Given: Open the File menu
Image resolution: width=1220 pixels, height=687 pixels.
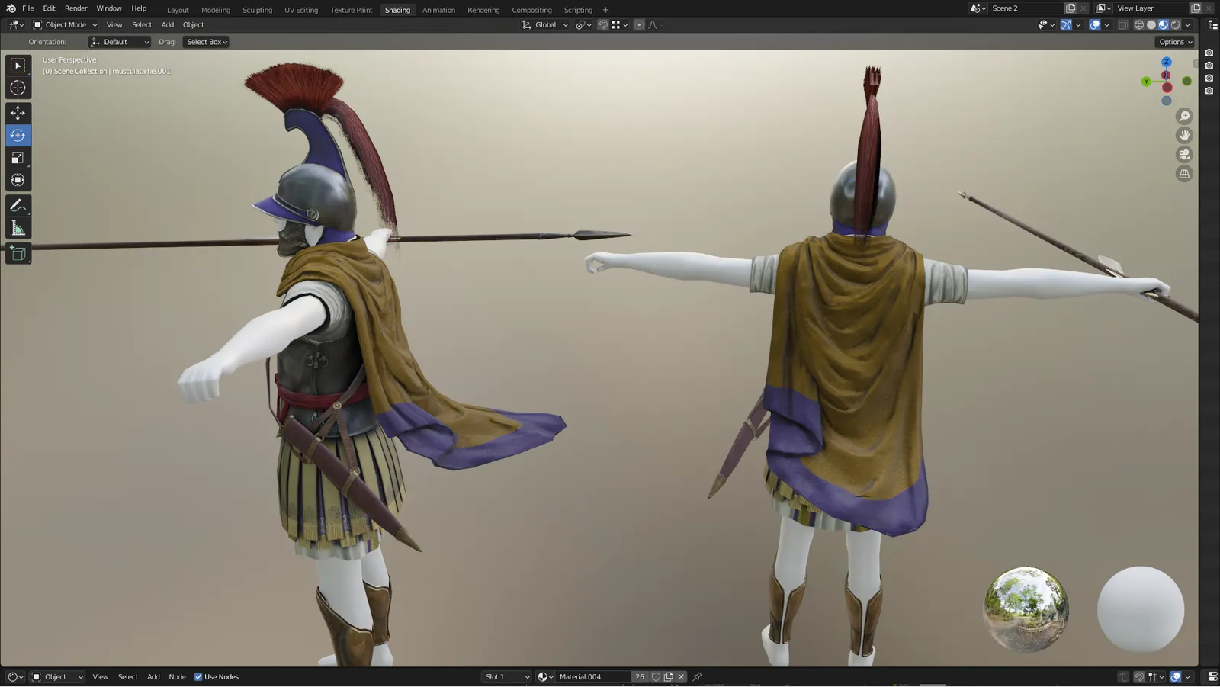Looking at the screenshot, I should [x=28, y=8].
